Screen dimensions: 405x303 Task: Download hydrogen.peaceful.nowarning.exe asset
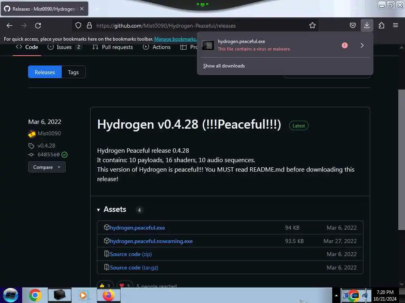[x=151, y=241]
